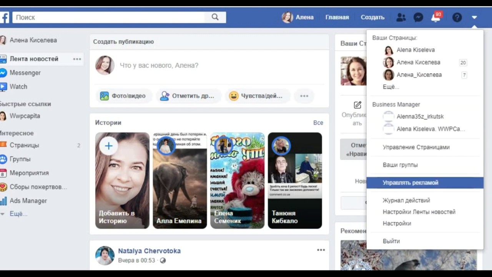Viewport: 492px width, 277px height.
Task: Open Алена Киселева profile in sidebar
Action: pyautogui.click(x=33, y=40)
